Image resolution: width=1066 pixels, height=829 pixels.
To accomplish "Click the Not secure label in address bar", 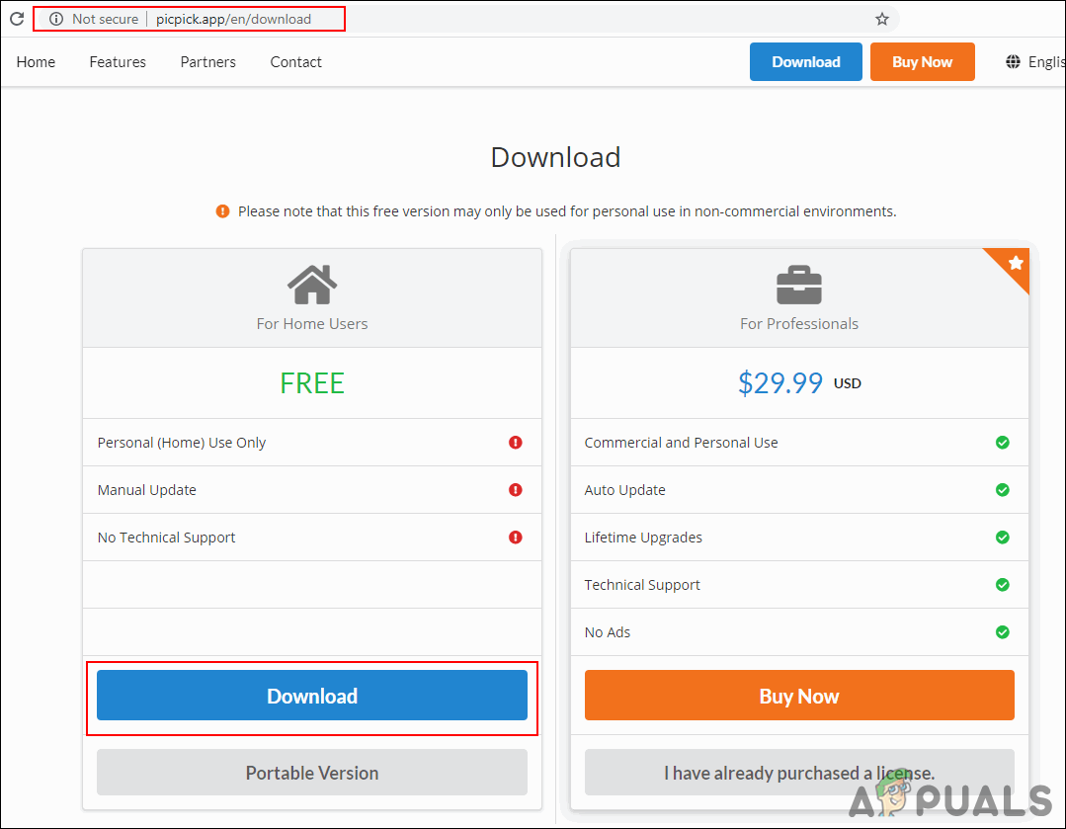I will pos(106,19).
